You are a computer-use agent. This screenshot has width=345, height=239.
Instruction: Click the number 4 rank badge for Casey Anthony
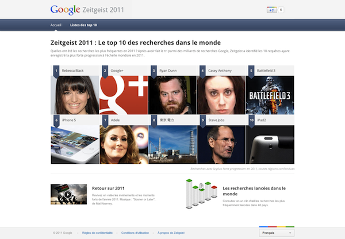coord(202,71)
